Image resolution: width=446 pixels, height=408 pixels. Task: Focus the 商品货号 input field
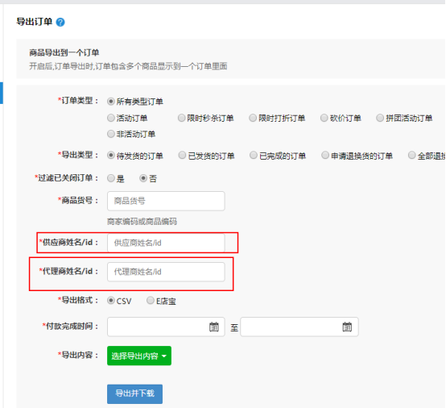point(166,201)
